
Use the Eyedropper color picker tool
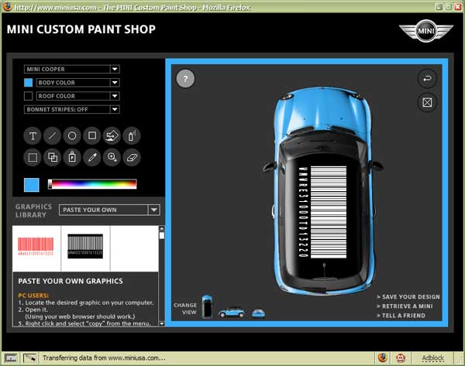[92, 157]
